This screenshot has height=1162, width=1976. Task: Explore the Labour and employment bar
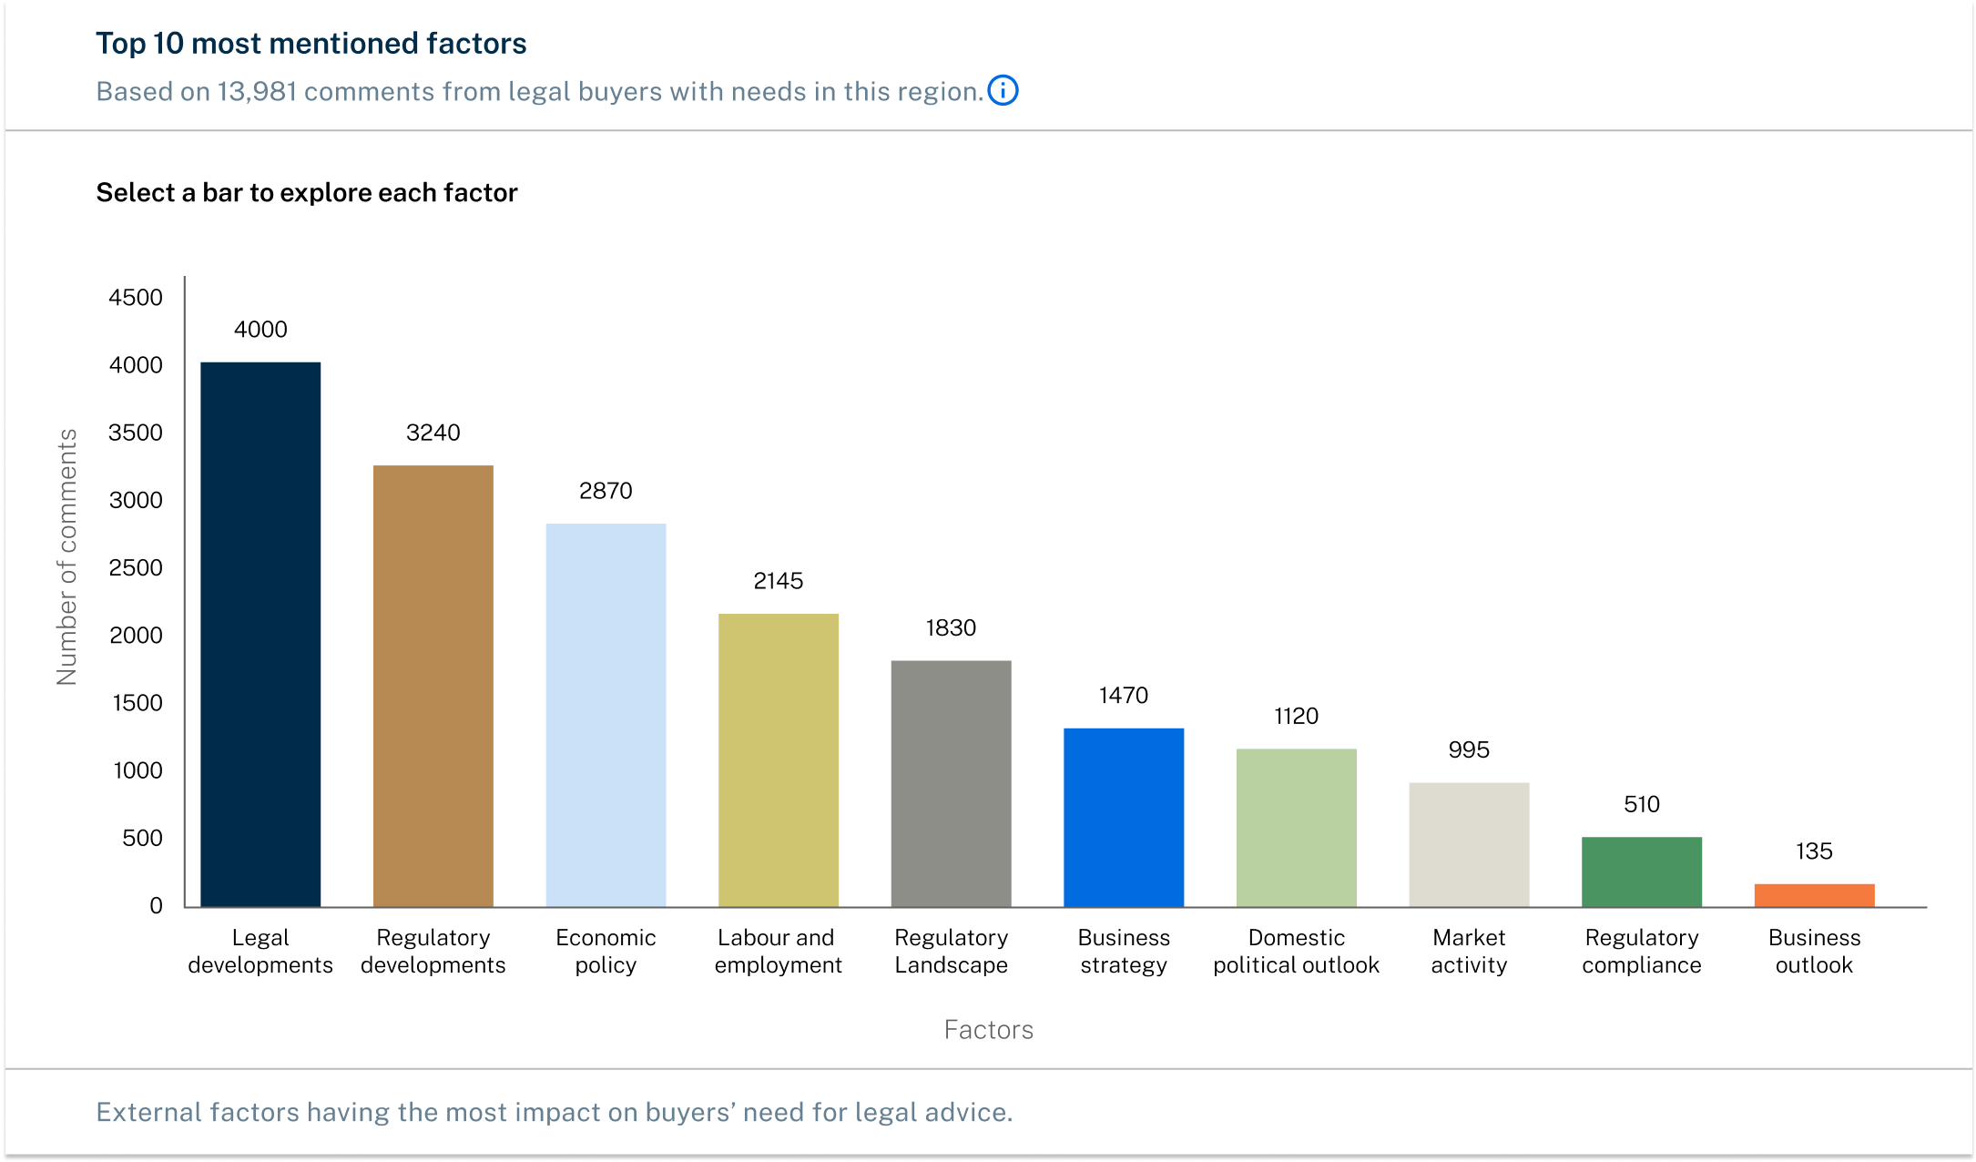coord(779,760)
